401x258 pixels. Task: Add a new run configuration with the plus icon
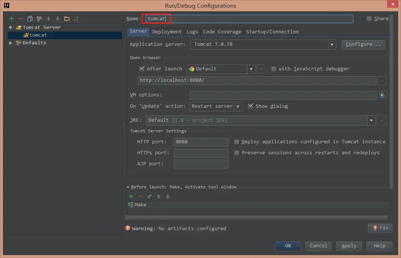tap(11, 19)
